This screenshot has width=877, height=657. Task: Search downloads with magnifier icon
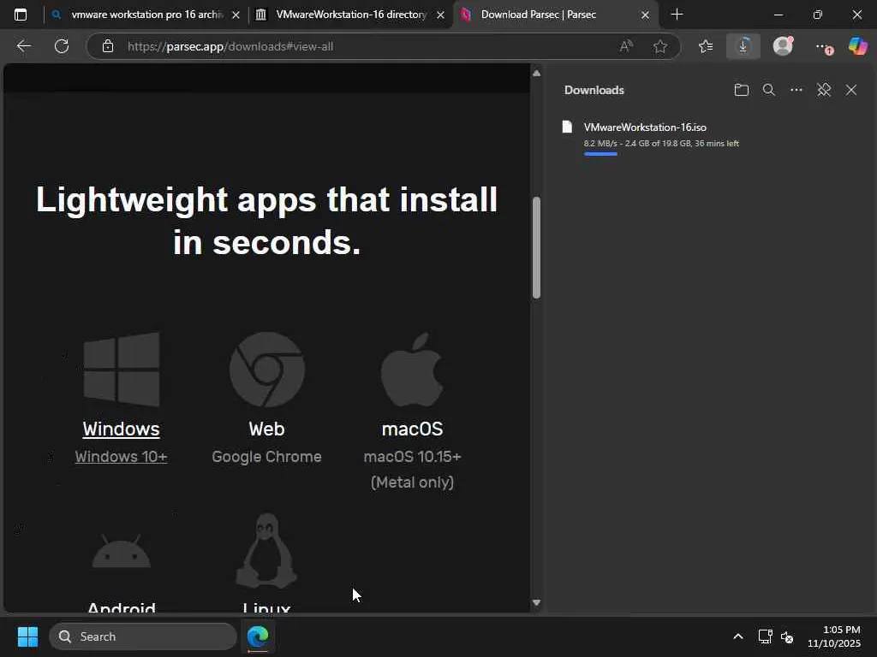[769, 90]
